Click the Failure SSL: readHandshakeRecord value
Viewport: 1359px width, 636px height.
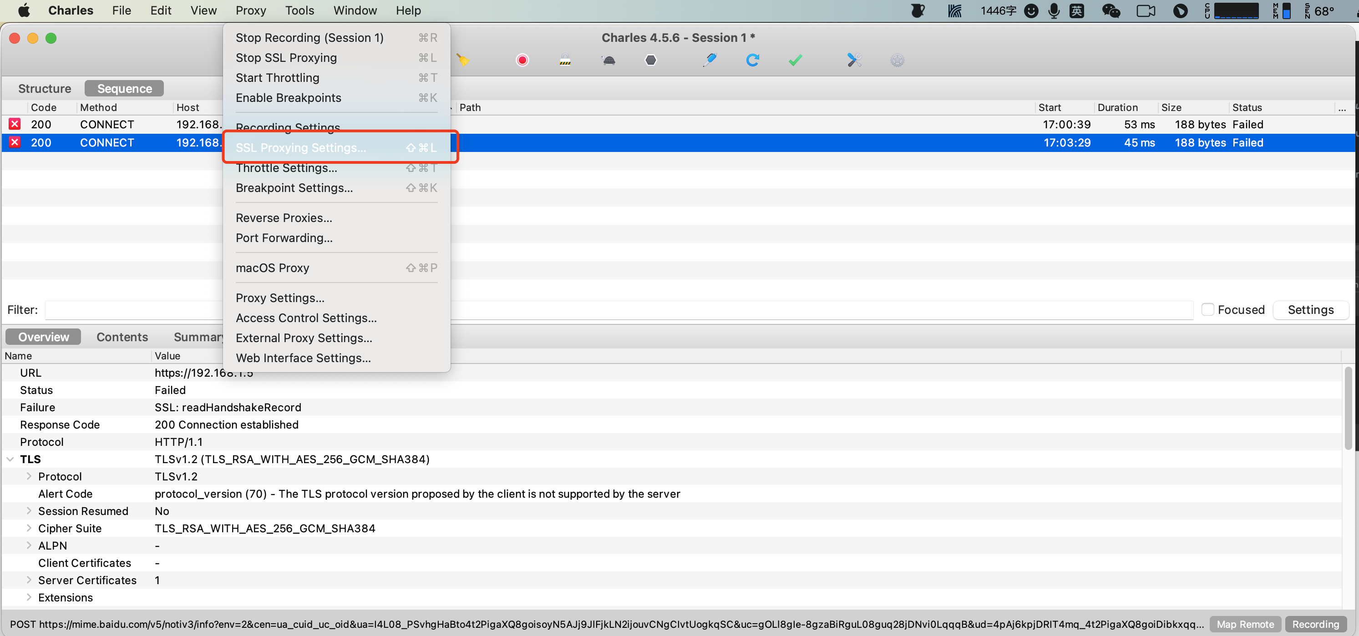pos(228,408)
